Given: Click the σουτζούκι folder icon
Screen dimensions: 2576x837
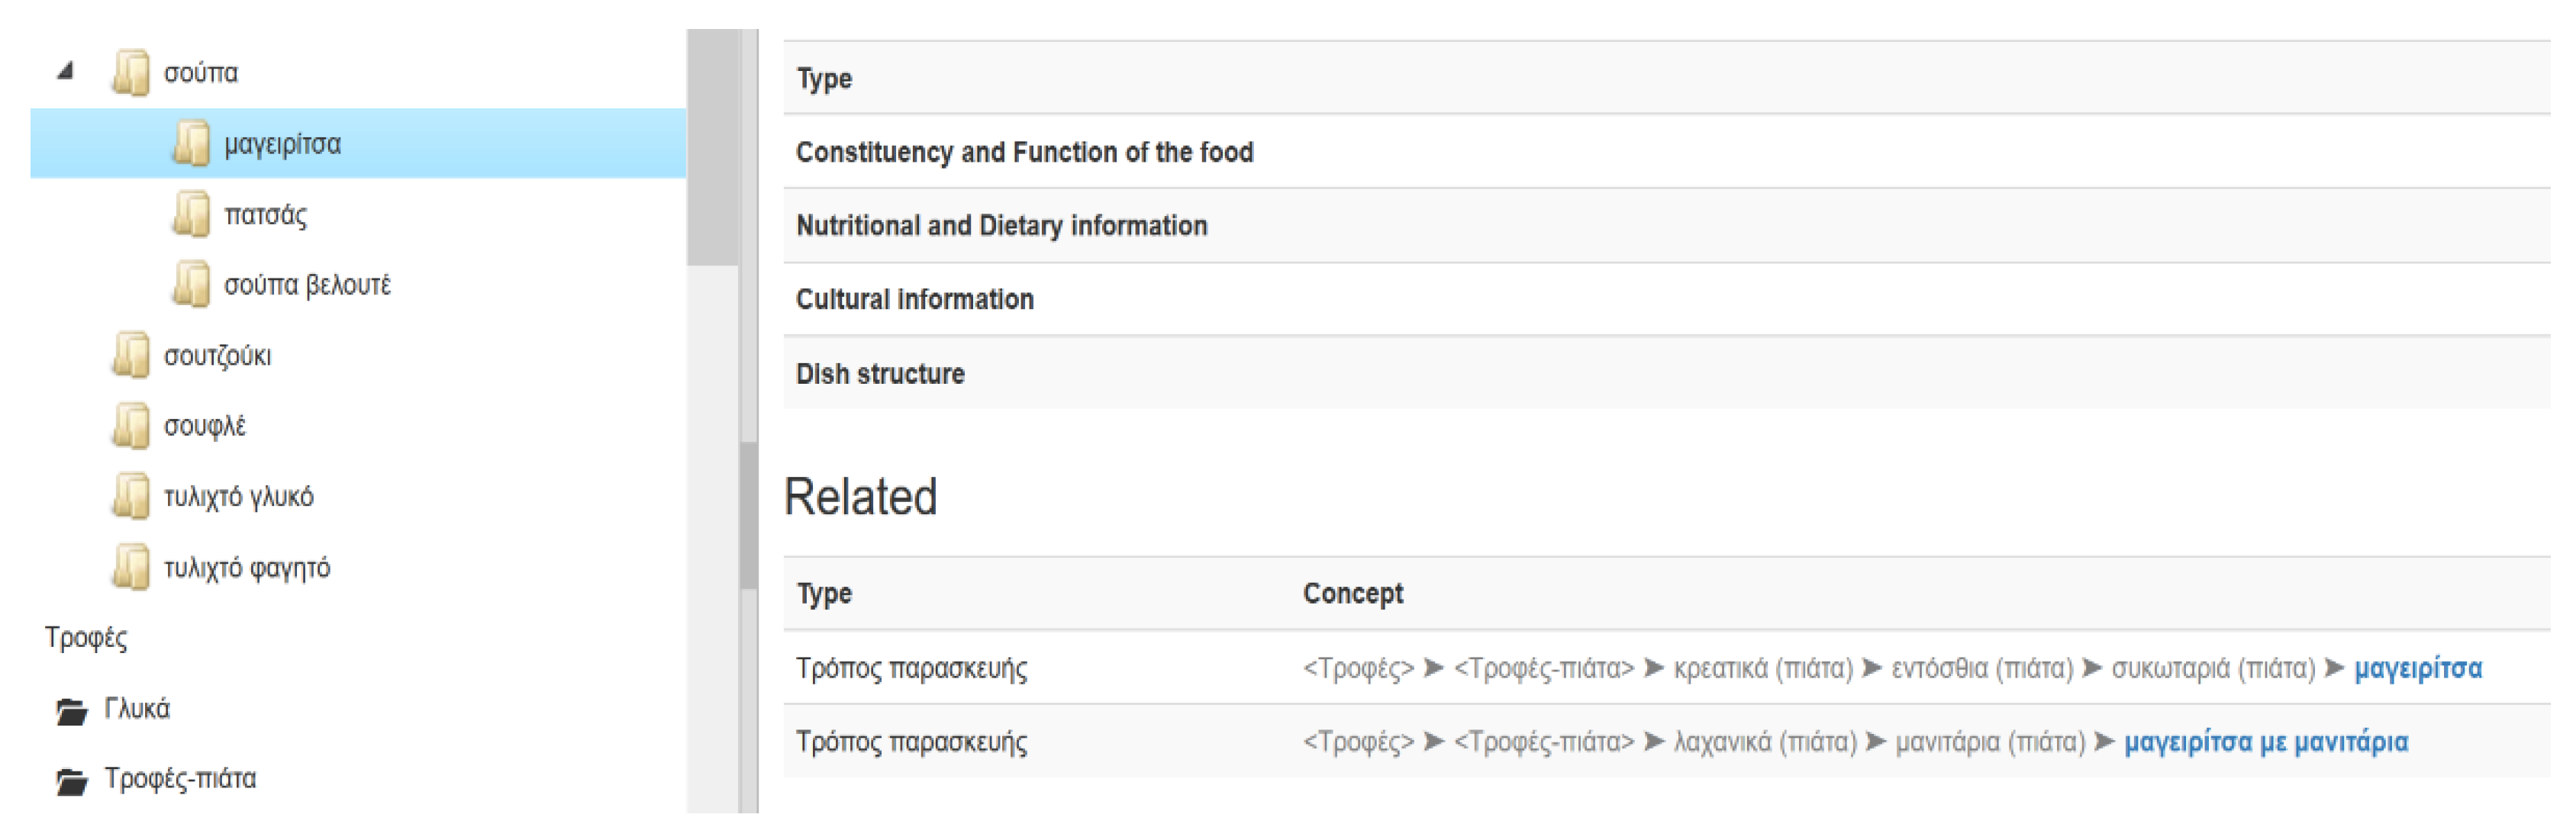Looking at the screenshot, I should [131, 356].
